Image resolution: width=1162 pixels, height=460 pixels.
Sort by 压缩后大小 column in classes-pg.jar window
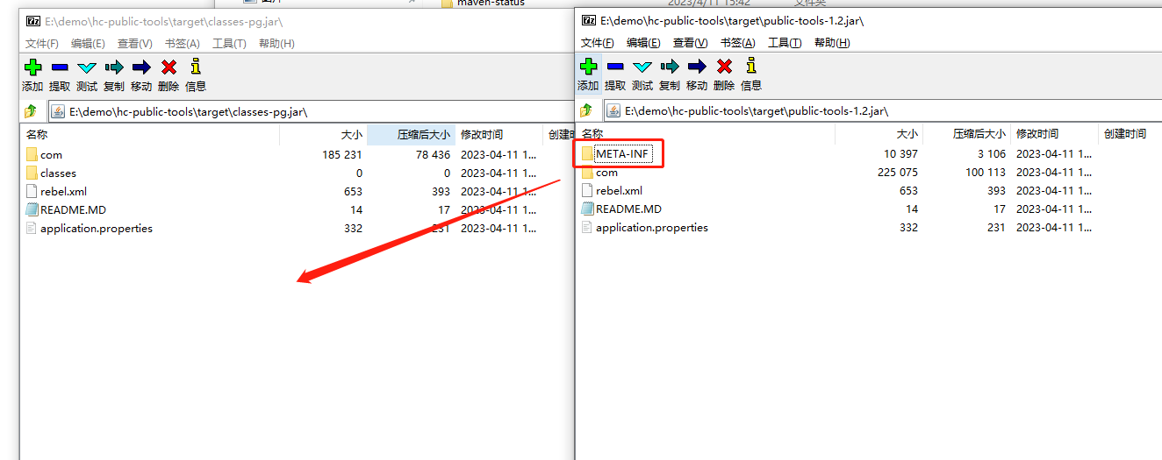click(411, 135)
